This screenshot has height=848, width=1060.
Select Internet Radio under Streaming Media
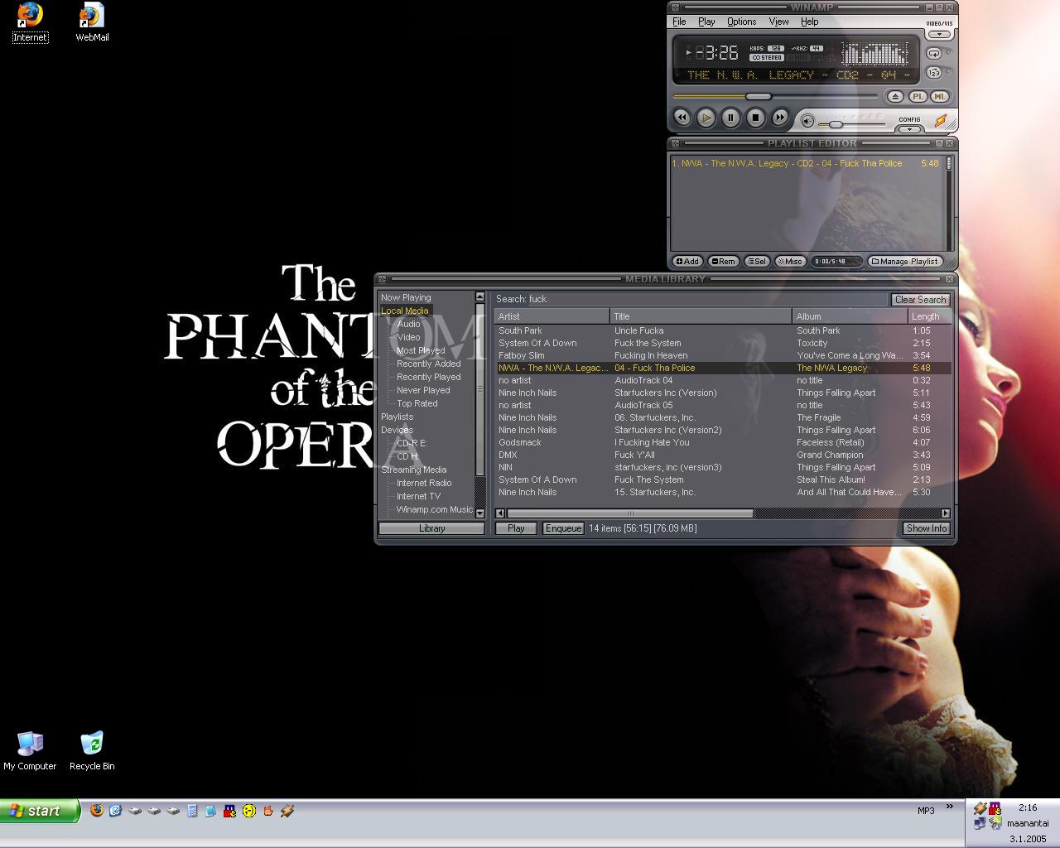[424, 483]
